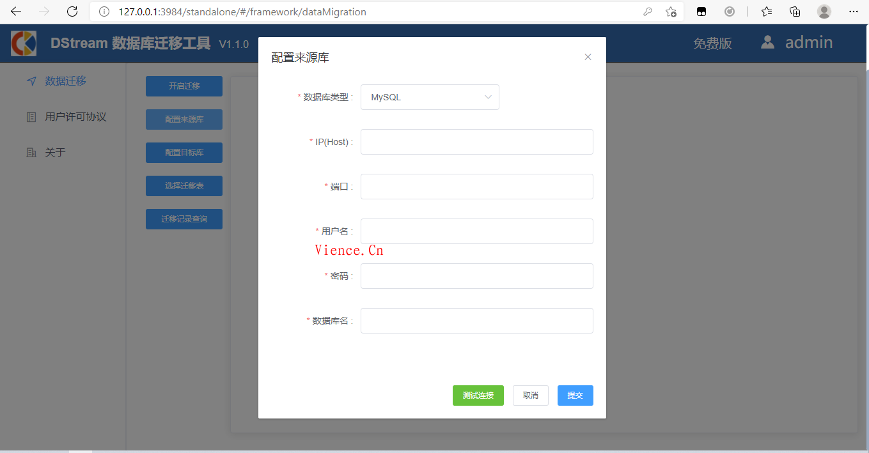This screenshot has height=453, width=869.
Task: Click the DStream logo icon
Action: [24, 43]
